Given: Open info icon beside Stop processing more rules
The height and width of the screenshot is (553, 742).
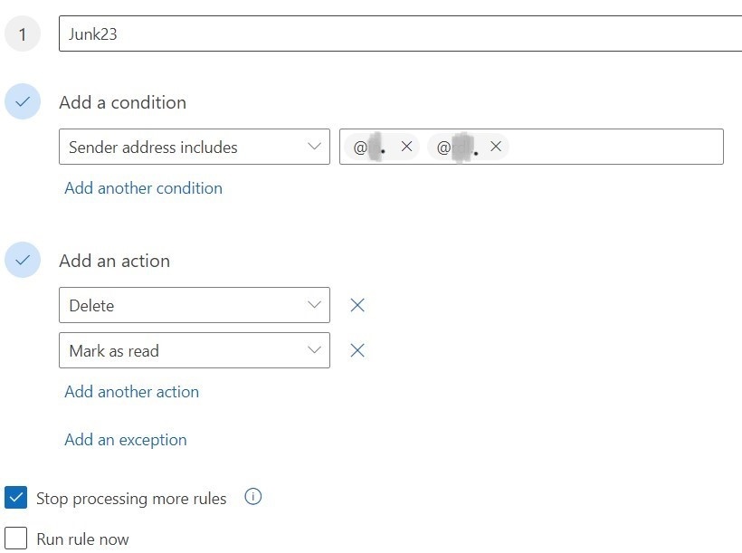Looking at the screenshot, I should (x=252, y=497).
